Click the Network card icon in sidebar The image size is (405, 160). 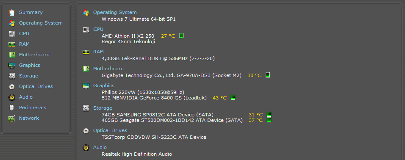pos(11,118)
